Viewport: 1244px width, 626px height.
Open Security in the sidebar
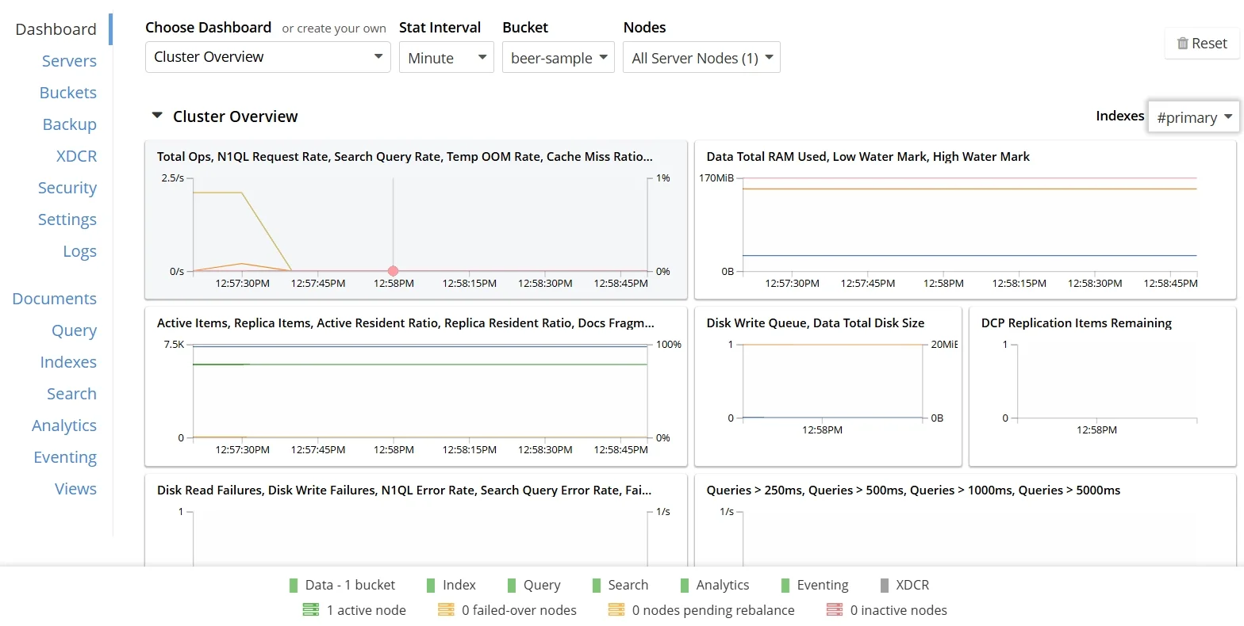[x=67, y=188]
